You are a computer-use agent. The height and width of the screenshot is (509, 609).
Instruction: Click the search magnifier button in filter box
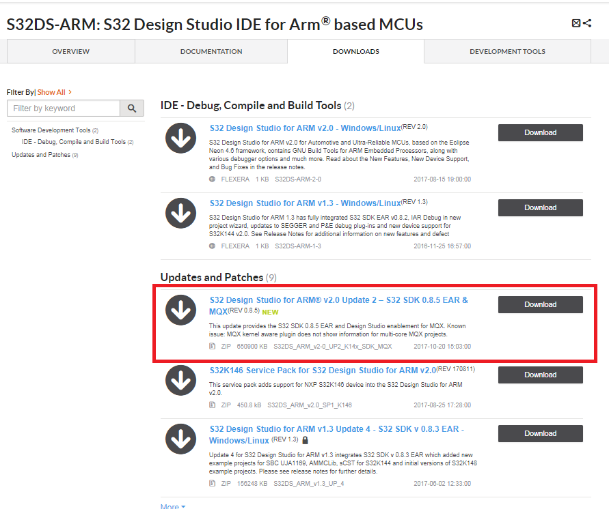(x=132, y=108)
